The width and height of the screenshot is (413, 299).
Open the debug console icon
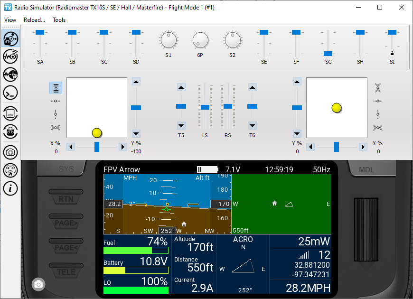tap(10, 93)
